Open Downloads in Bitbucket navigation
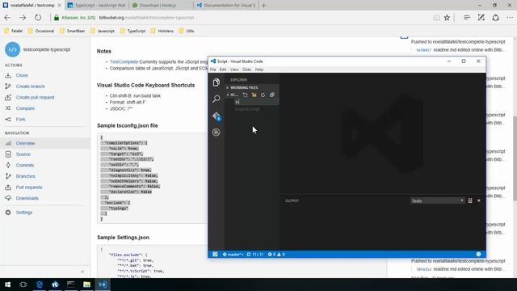Screen dimensions: 517x291 coord(27,198)
